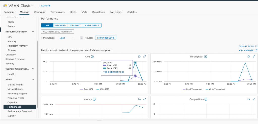Export the Latency chart data
Image resolution: width=258 pixels, height=124 pixels.
click(139, 99)
